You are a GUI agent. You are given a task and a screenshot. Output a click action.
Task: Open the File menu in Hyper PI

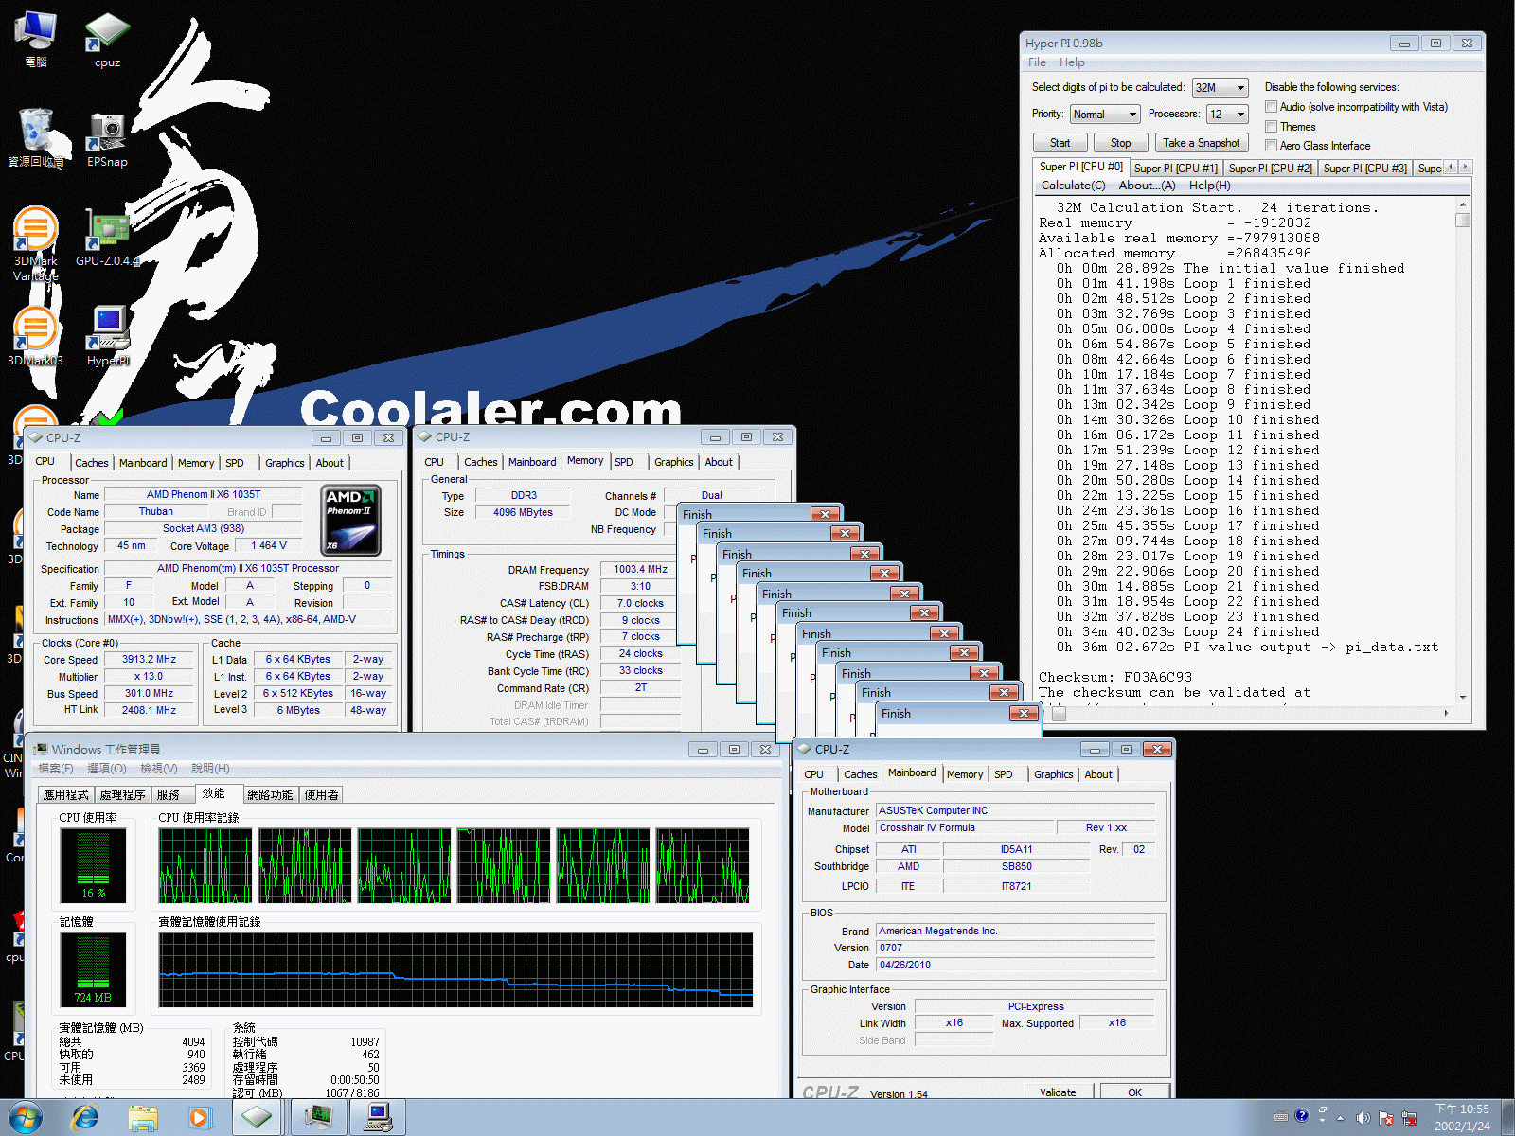click(x=1037, y=62)
